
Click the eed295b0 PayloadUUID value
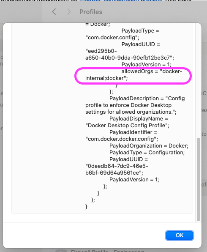(129, 54)
